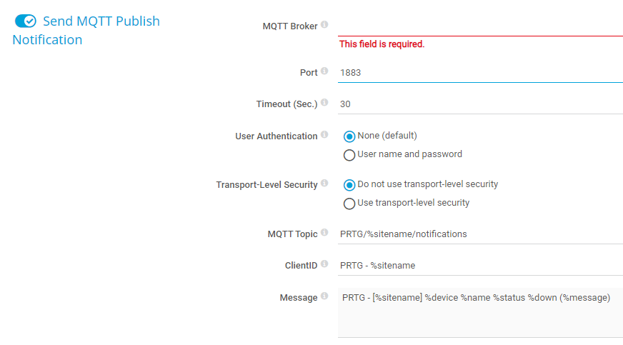Click help icon next to MQTT Broker
Image resolution: width=623 pixels, height=345 pixels.
[324, 25]
